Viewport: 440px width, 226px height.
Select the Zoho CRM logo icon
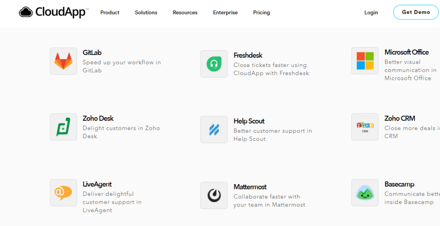[x=365, y=127]
